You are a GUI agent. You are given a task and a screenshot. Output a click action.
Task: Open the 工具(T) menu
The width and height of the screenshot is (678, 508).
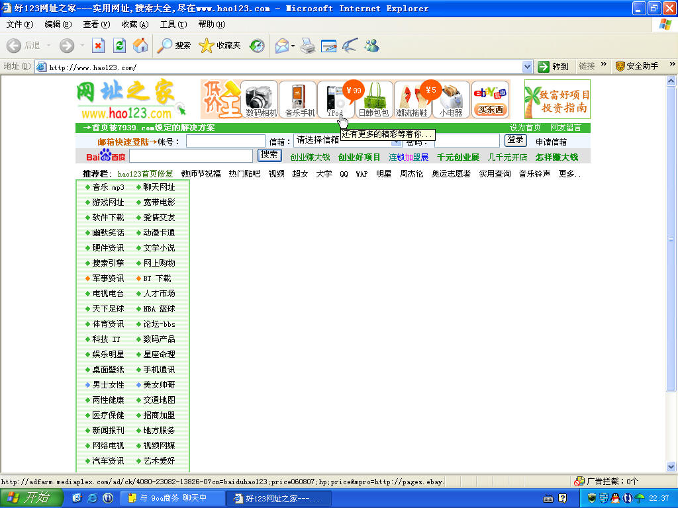click(x=173, y=24)
